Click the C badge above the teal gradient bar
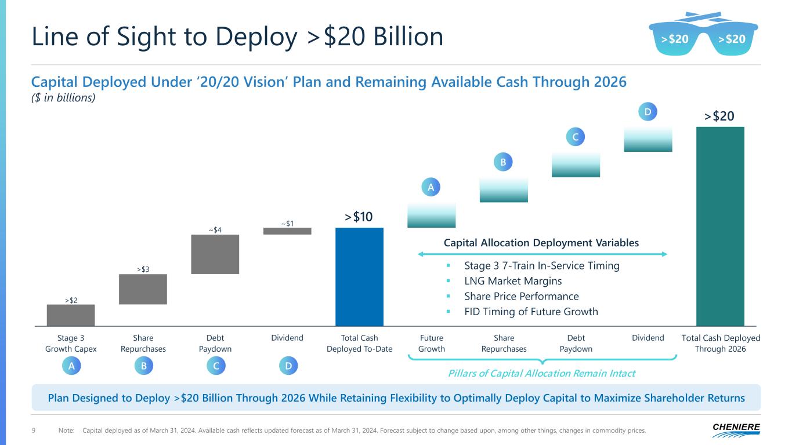 [575, 137]
